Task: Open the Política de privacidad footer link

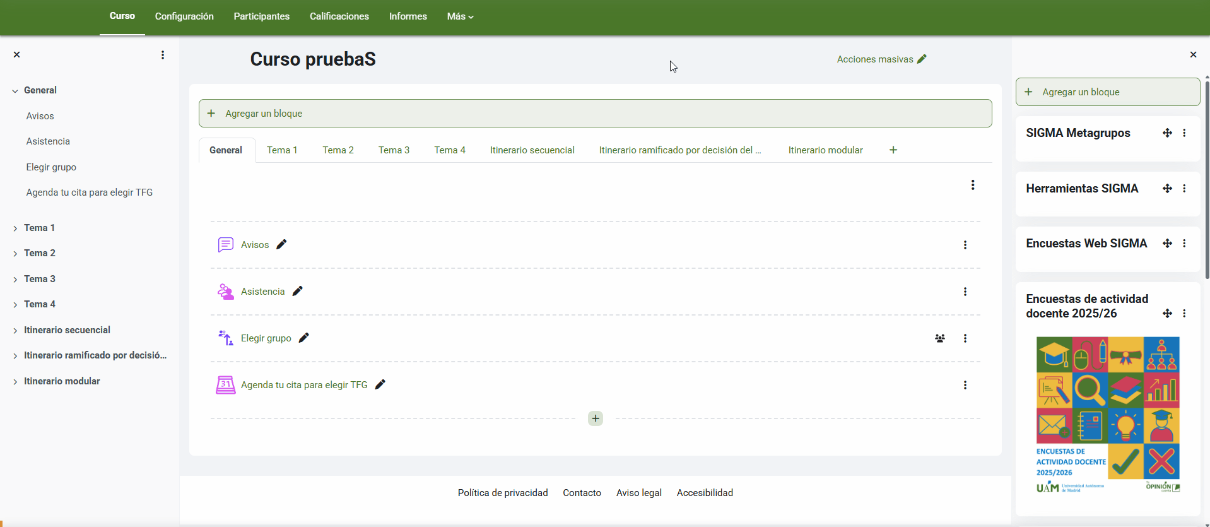Action: pos(502,493)
